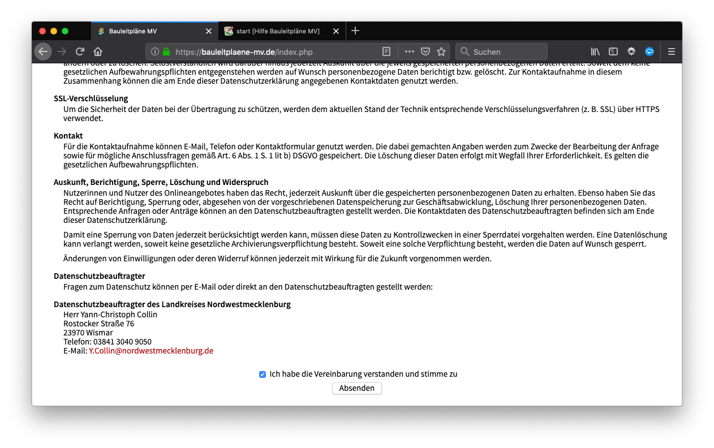The width and height of the screenshot is (714, 448).
Task: Click the gear extension icon in toolbar
Action: [x=631, y=51]
